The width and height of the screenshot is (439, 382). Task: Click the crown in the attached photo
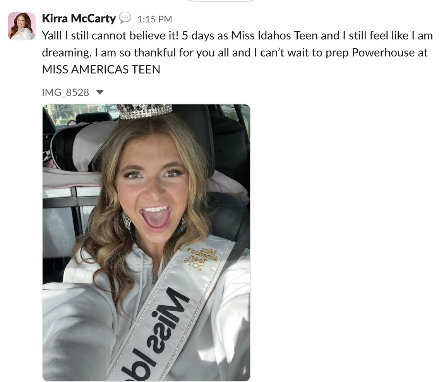point(144,111)
